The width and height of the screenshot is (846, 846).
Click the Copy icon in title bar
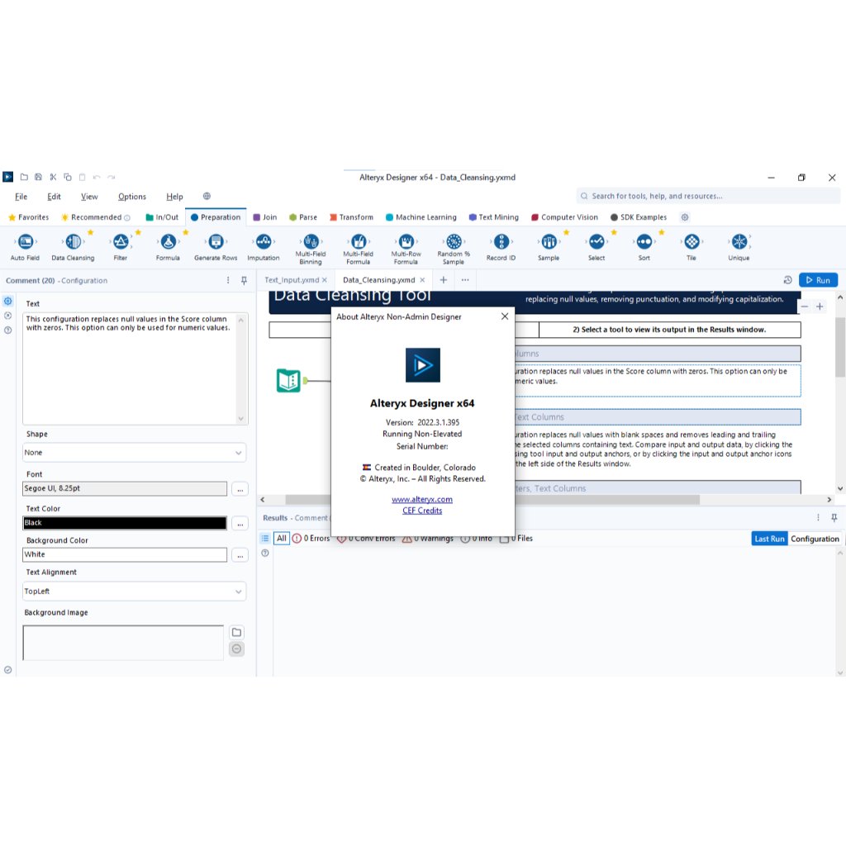coord(68,177)
